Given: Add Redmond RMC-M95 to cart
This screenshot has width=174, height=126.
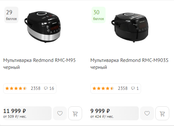Looking at the screenshot, I should (x=75, y=113).
